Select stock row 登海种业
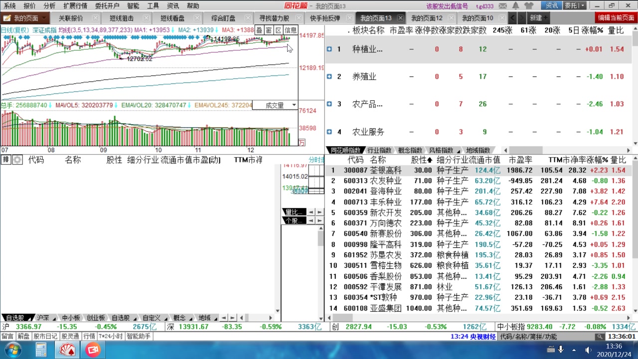This screenshot has height=359, width=638. pyautogui.click(x=478, y=191)
